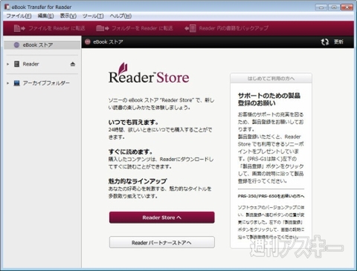
Task: Click the アーカイブフォルダー icon
Action: click(x=16, y=83)
